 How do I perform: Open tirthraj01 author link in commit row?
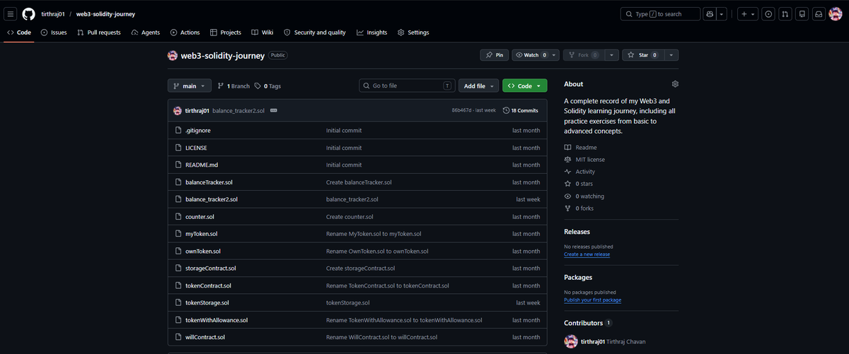[x=197, y=110]
